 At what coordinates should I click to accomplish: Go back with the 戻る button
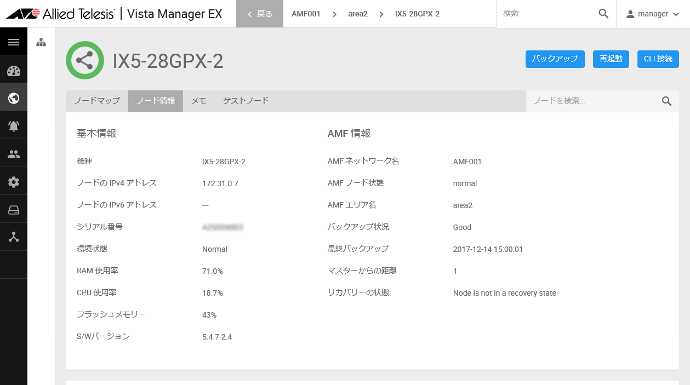click(x=260, y=14)
